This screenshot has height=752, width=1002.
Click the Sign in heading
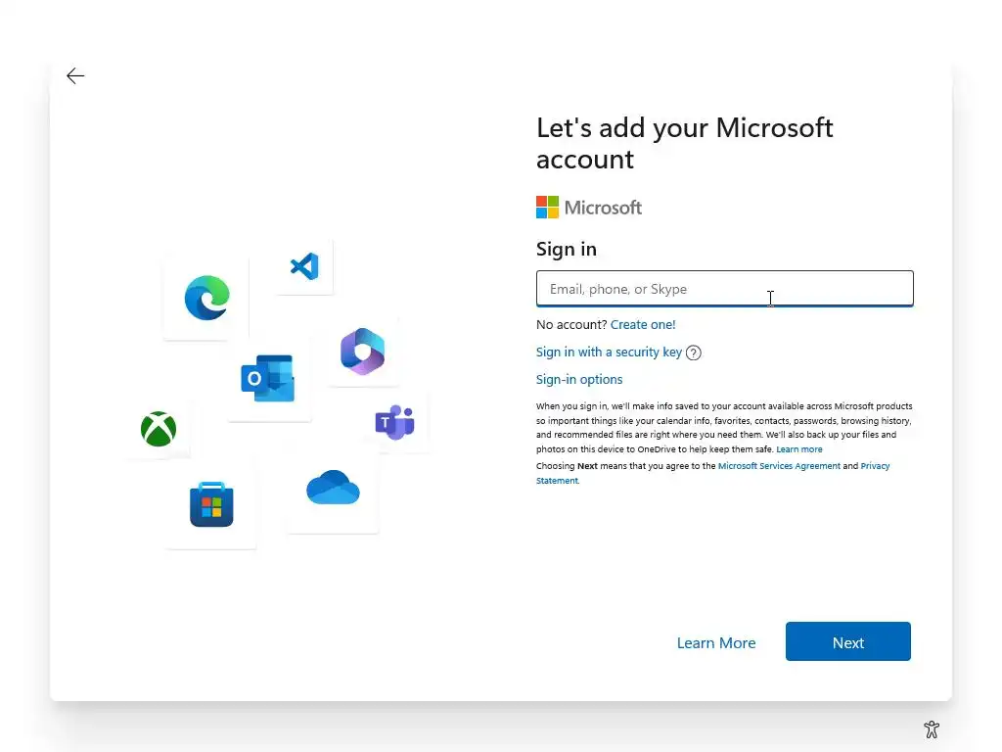click(x=567, y=249)
